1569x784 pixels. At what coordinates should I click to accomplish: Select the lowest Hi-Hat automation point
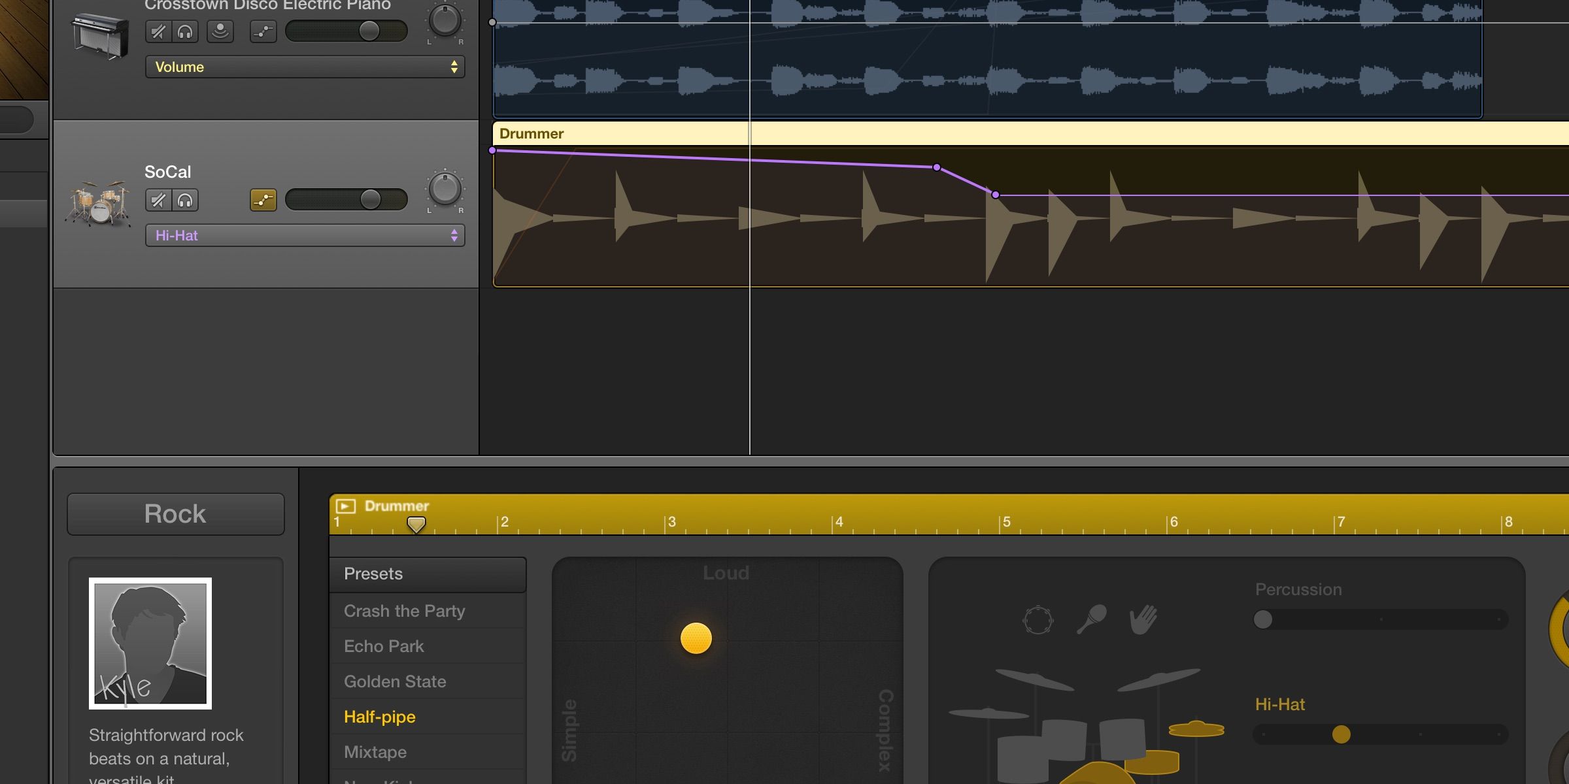pyautogui.click(x=996, y=195)
